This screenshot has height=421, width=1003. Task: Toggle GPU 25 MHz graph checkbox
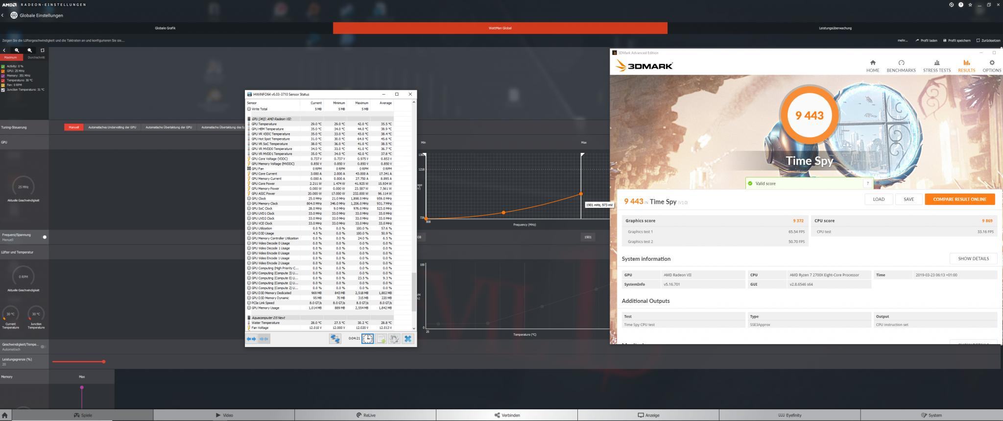[x=3, y=71]
